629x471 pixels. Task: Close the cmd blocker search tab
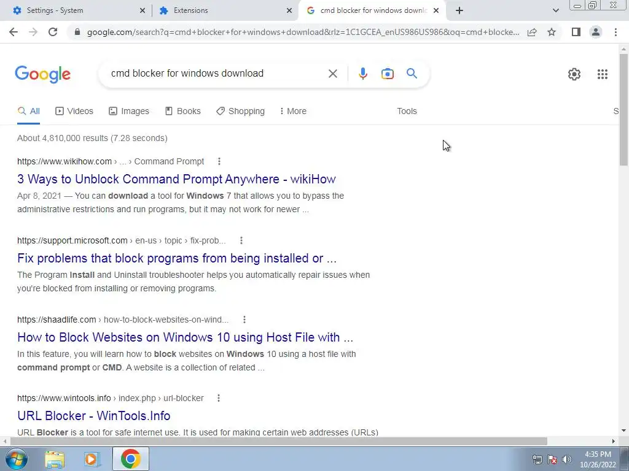[436, 11]
